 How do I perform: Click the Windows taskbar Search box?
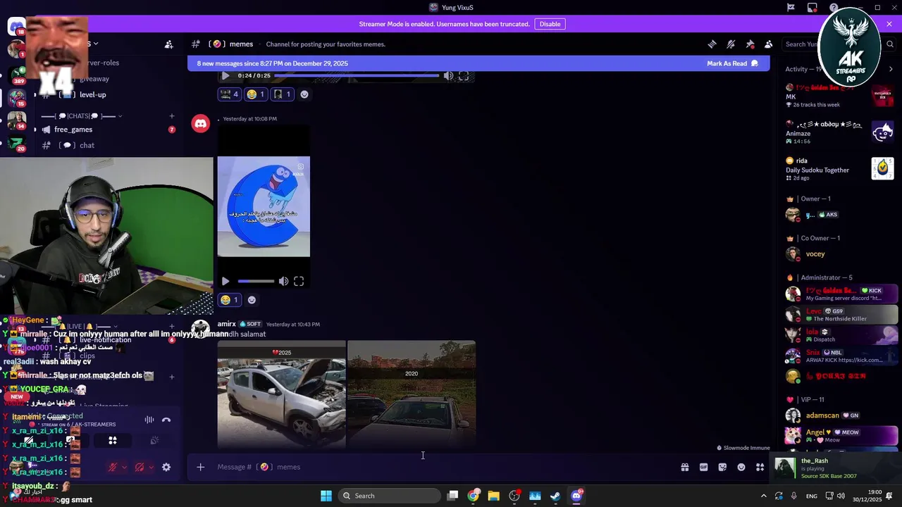tap(388, 496)
